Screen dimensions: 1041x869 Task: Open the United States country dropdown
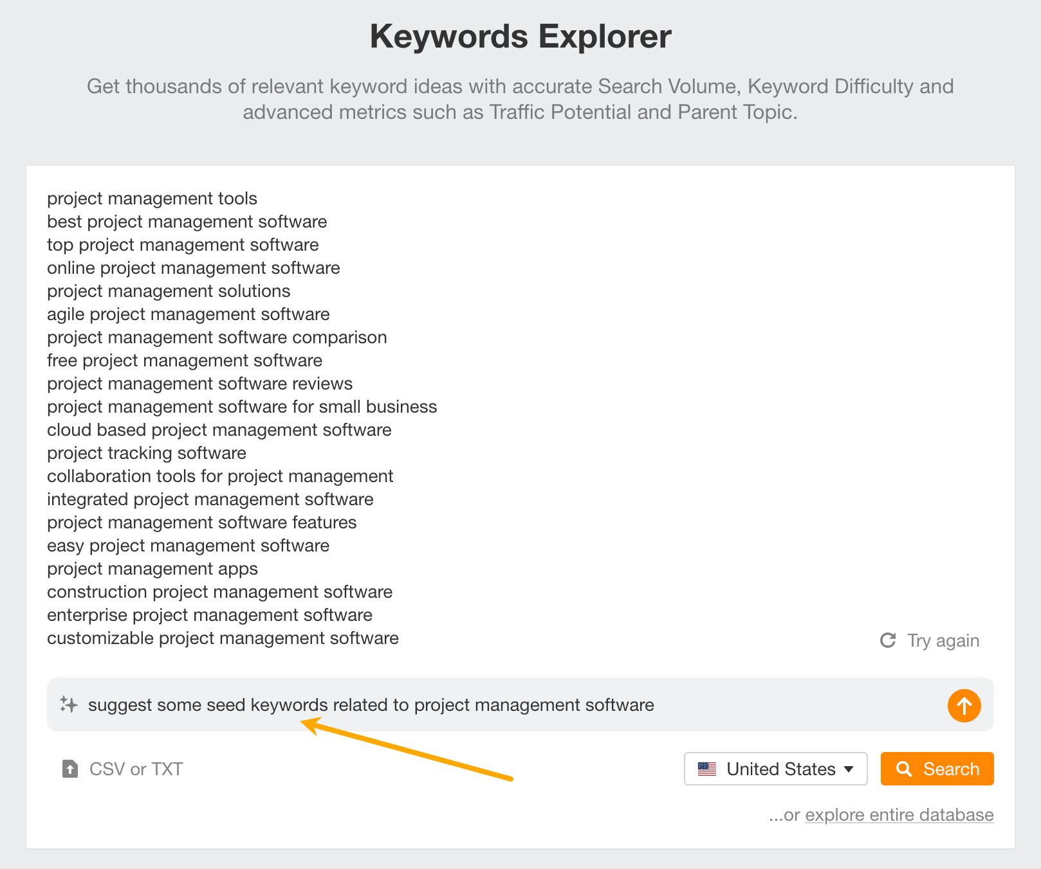coord(775,768)
